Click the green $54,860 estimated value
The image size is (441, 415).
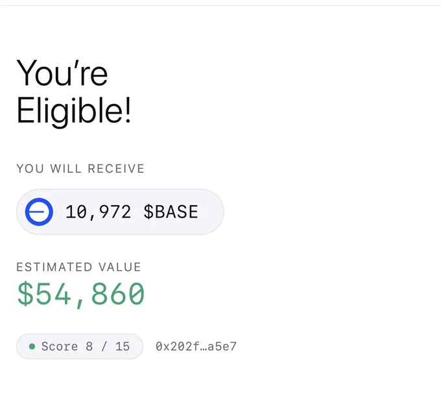[x=80, y=294]
